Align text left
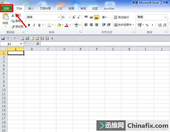170x132 pixels. (86, 25)
